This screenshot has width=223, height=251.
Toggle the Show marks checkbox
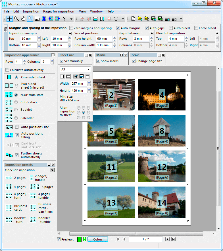(98, 61)
